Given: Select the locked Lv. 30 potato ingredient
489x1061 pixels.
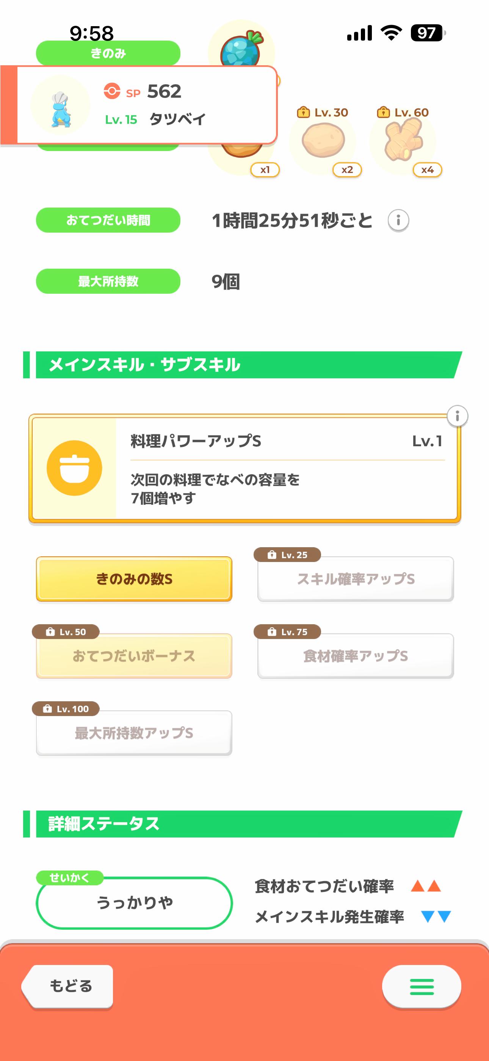Looking at the screenshot, I should click(323, 141).
